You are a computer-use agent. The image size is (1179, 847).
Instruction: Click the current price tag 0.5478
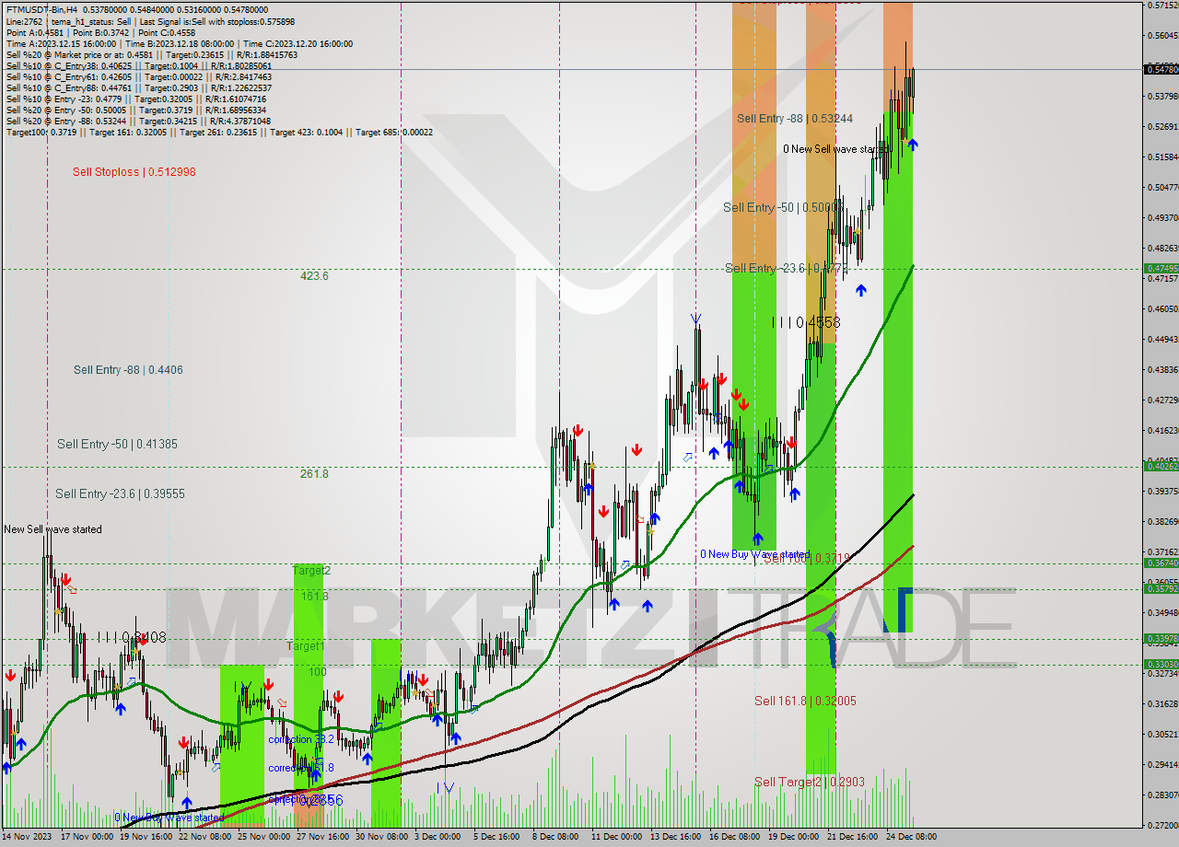(x=1161, y=69)
